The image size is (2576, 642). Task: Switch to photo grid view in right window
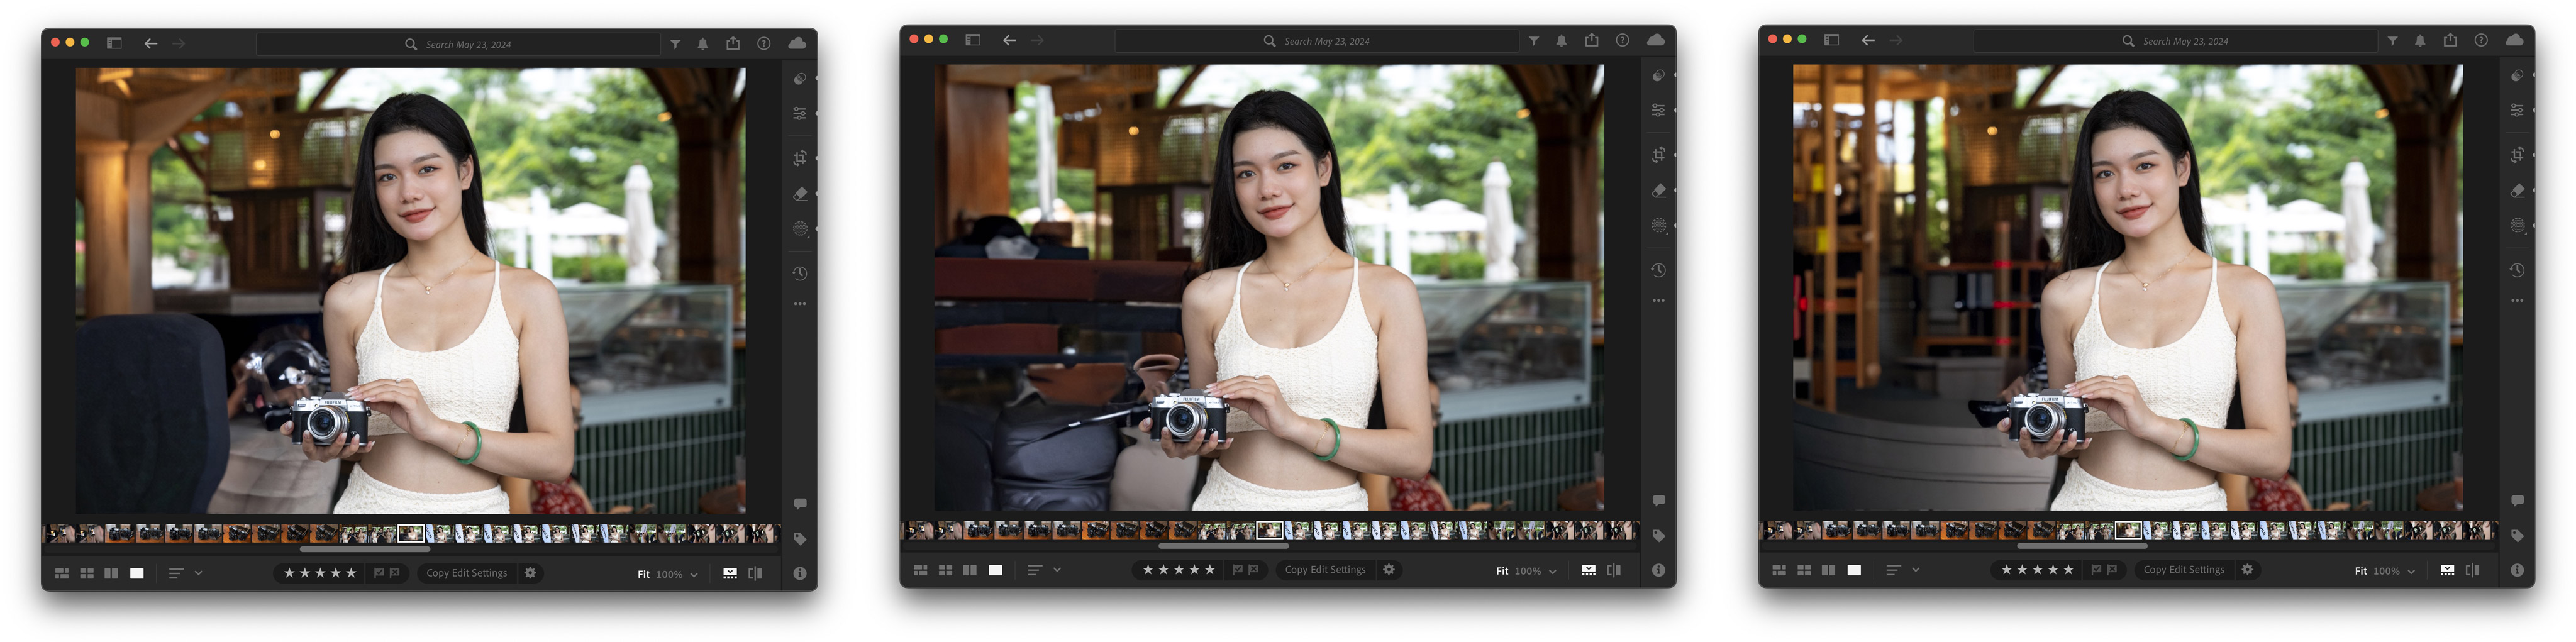point(1779,571)
